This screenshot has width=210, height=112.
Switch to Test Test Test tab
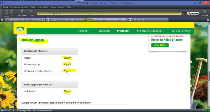(148, 20)
